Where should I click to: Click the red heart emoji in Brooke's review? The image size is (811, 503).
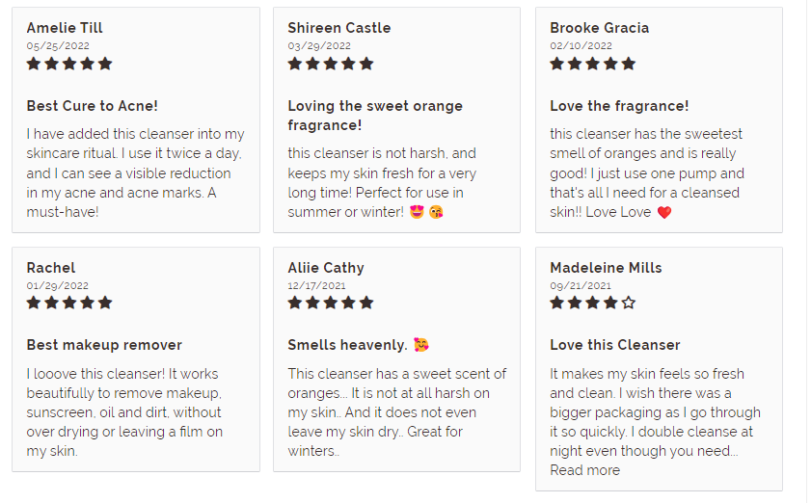coord(664,212)
